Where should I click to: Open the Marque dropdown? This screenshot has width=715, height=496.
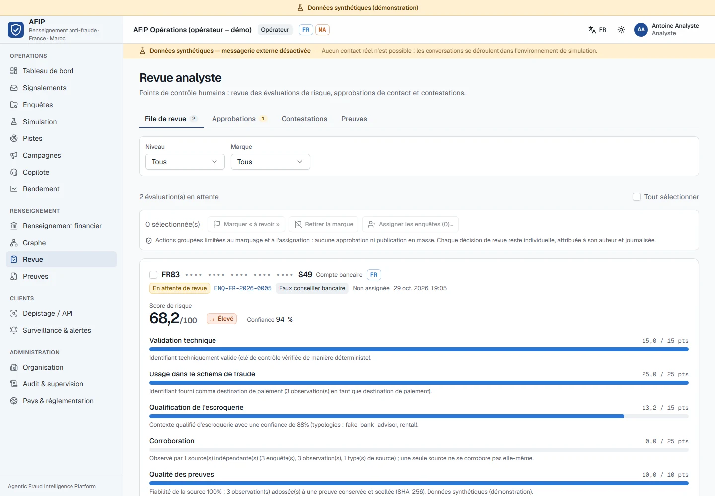pyautogui.click(x=271, y=162)
